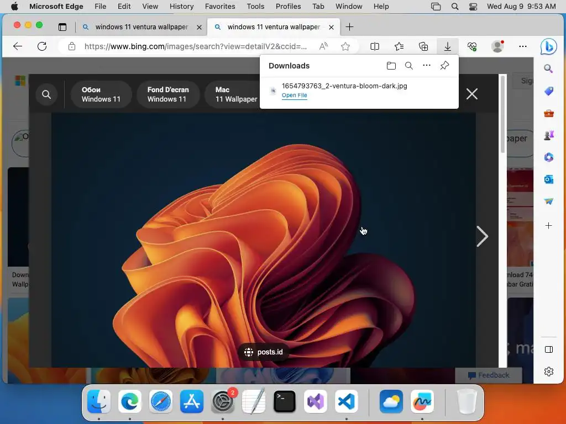This screenshot has height=424, width=566.
Task: Close the image detail viewer
Action: click(472, 94)
